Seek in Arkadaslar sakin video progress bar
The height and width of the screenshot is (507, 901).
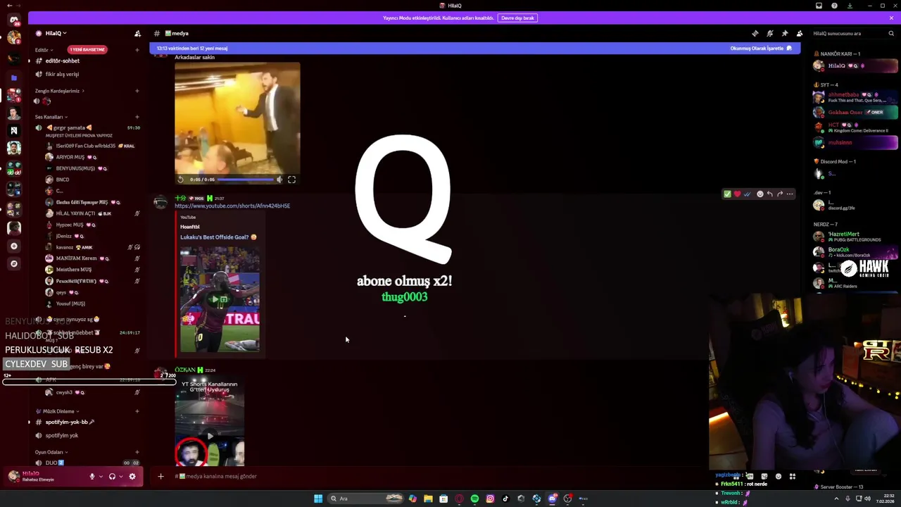(245, 180)
